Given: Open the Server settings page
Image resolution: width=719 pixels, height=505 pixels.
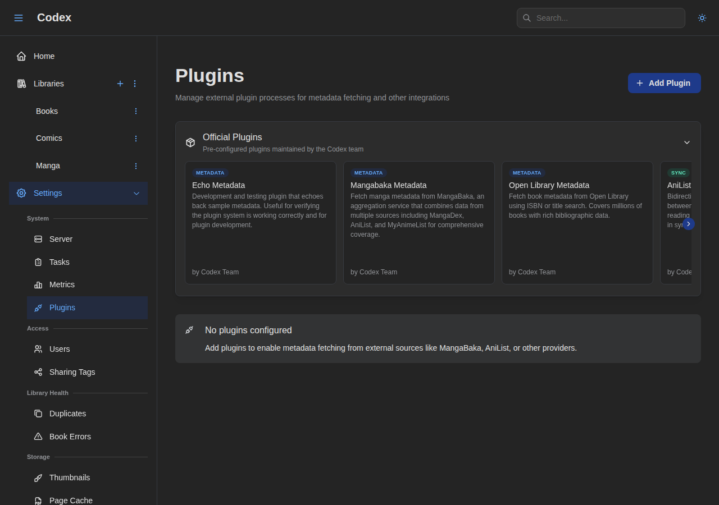Looking at the screenshot, I should pos(61,239).
